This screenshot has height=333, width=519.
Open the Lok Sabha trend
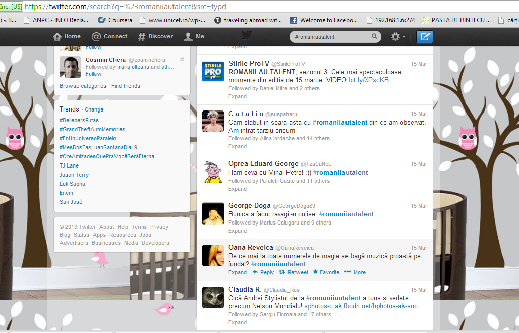(x=72, y=184)
